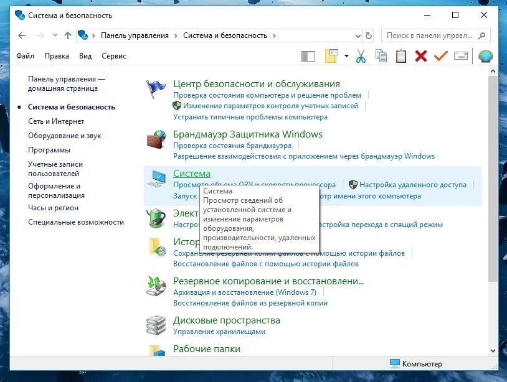Click the Backup and Restore drive icon
Image resolution: width=507 pixels, height=382 pixels.
[x=156, y=286]
